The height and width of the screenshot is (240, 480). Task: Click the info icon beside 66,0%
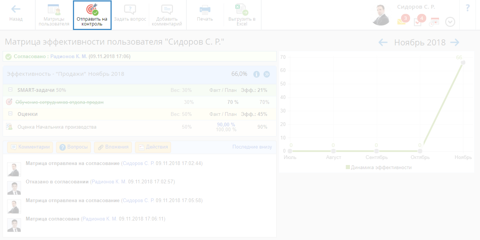click(257, 74)
